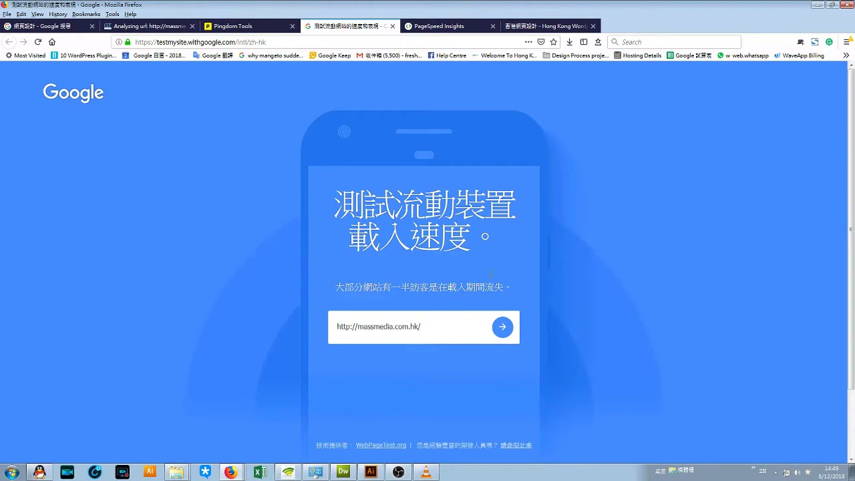Save page to Pocket
The width and height of the screenshot is (855, 481).
coord(541,42)
